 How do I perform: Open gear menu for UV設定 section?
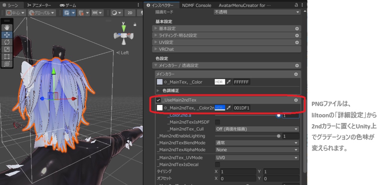point(297,42)
